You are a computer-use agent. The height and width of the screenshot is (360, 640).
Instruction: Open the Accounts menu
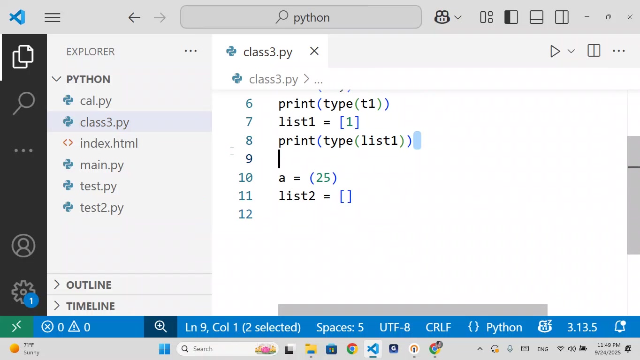point(23,246)
